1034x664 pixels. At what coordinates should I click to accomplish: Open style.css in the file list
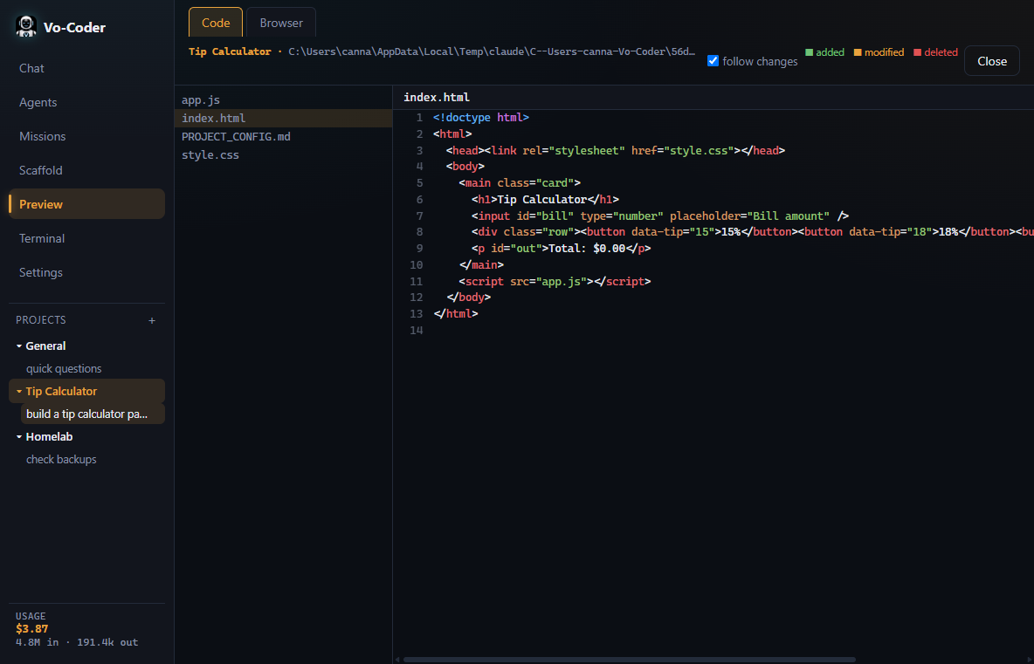tap(283, 155)
